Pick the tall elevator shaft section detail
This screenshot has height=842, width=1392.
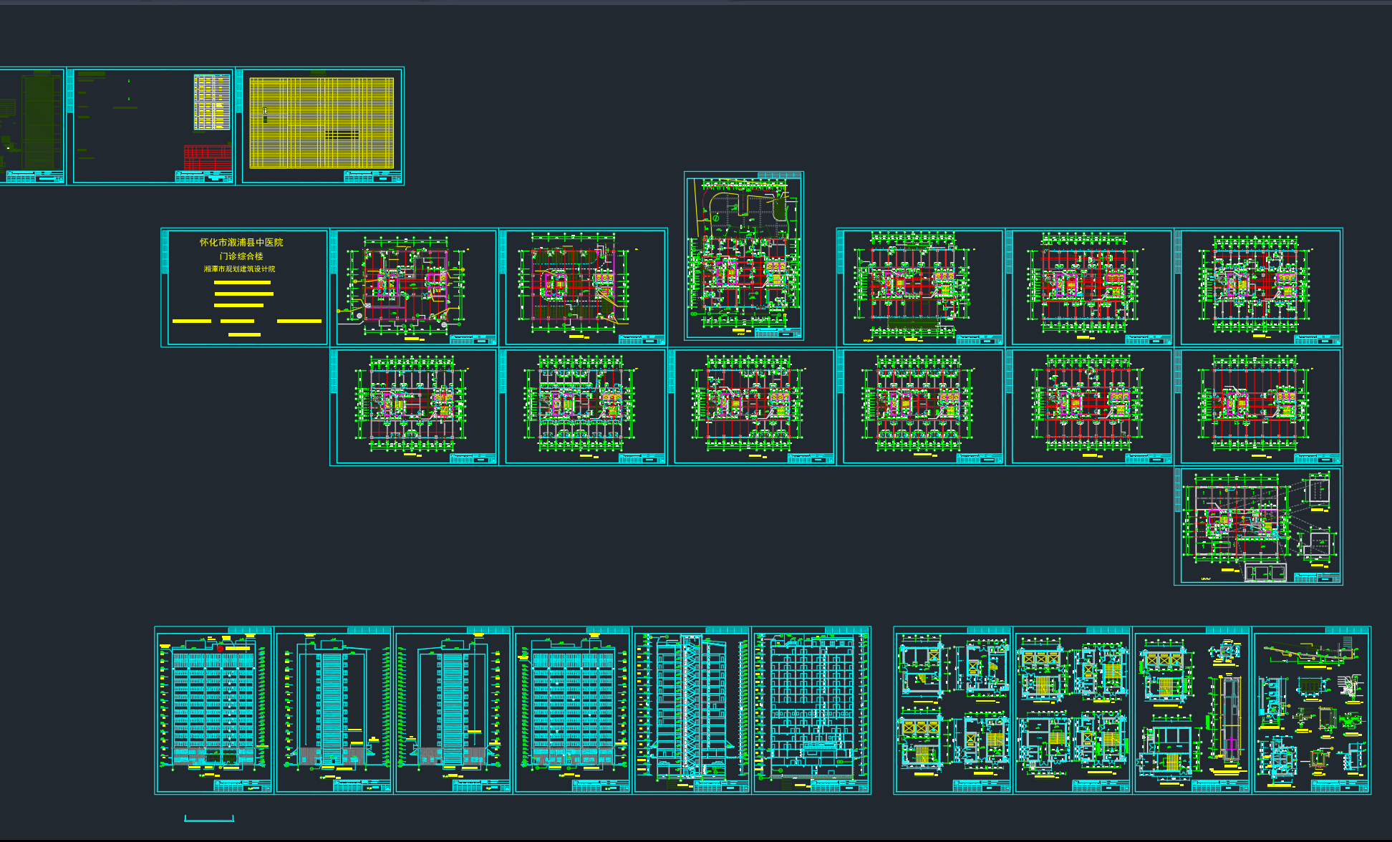[x=1229, y=720]
